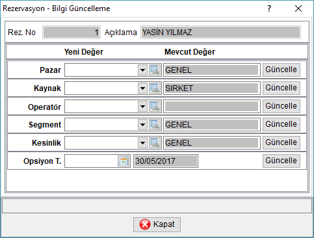The height and width of the screenshot is (238, 314).
Task: Click the Kesinlik row label
Action: point(47,143)
